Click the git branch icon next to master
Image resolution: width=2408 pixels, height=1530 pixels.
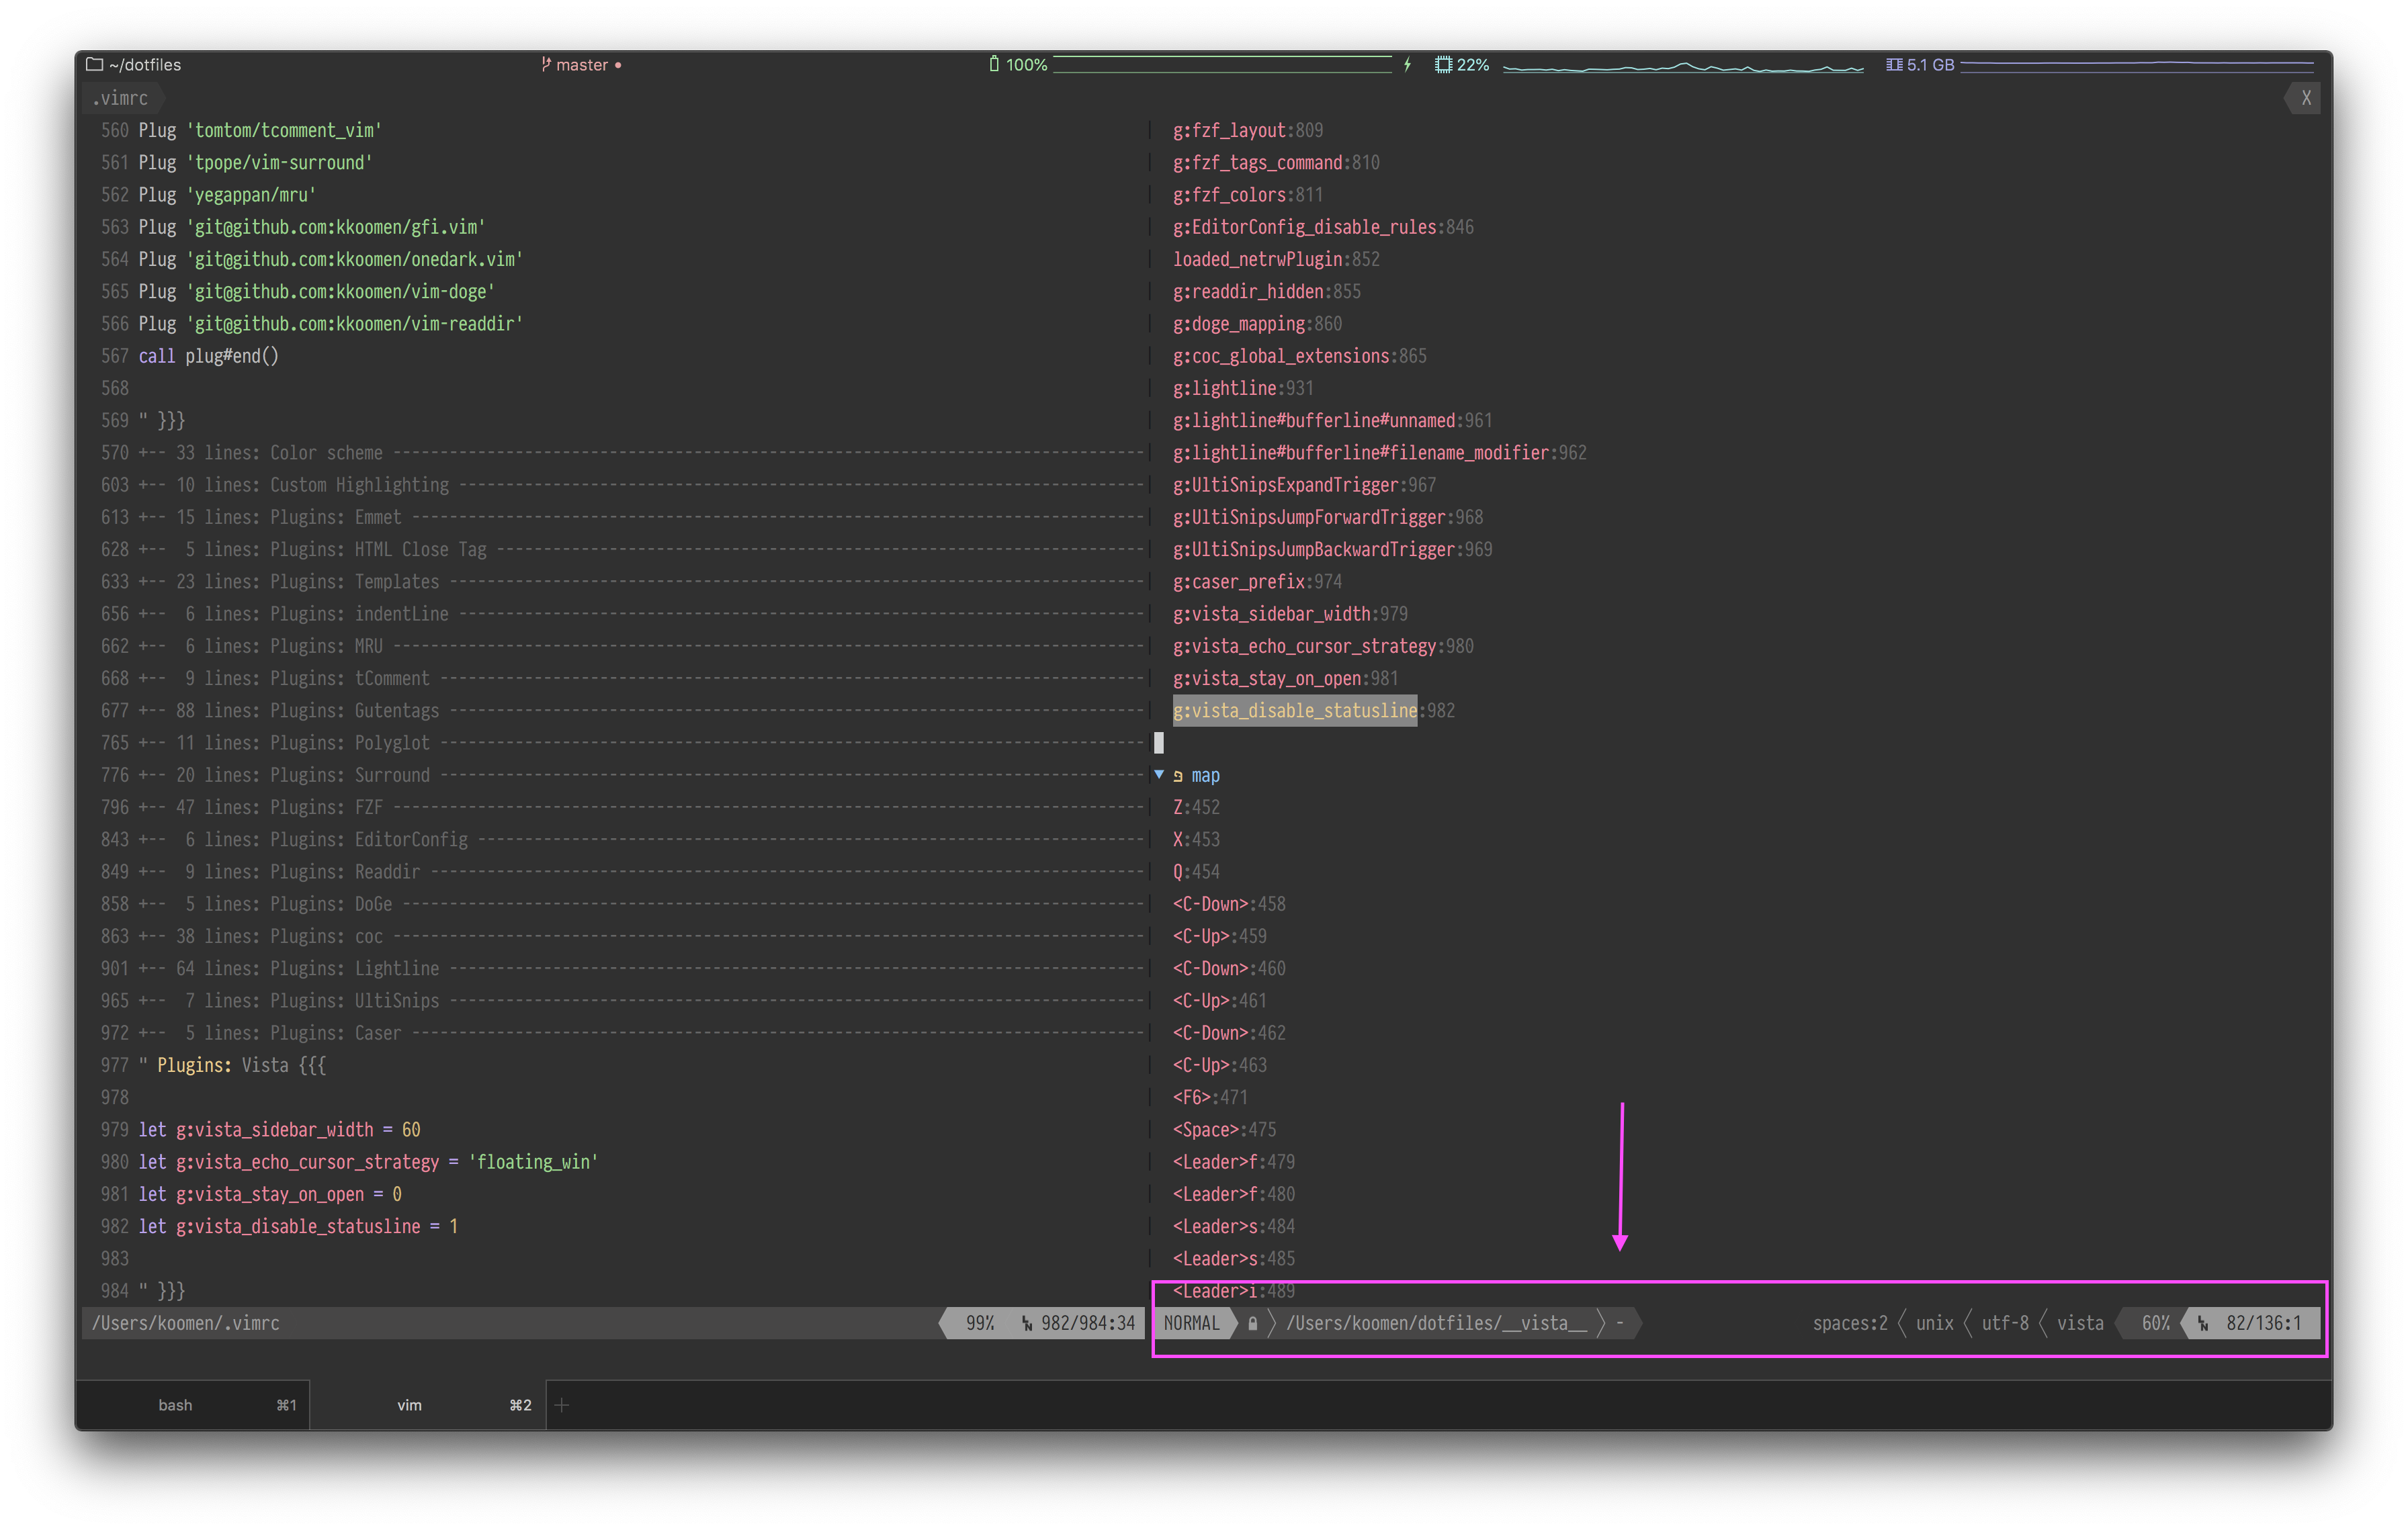546,64
